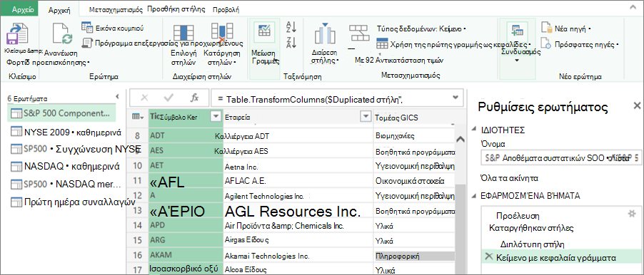
Task: Click the Refresh preview icon
Action: 61,34
